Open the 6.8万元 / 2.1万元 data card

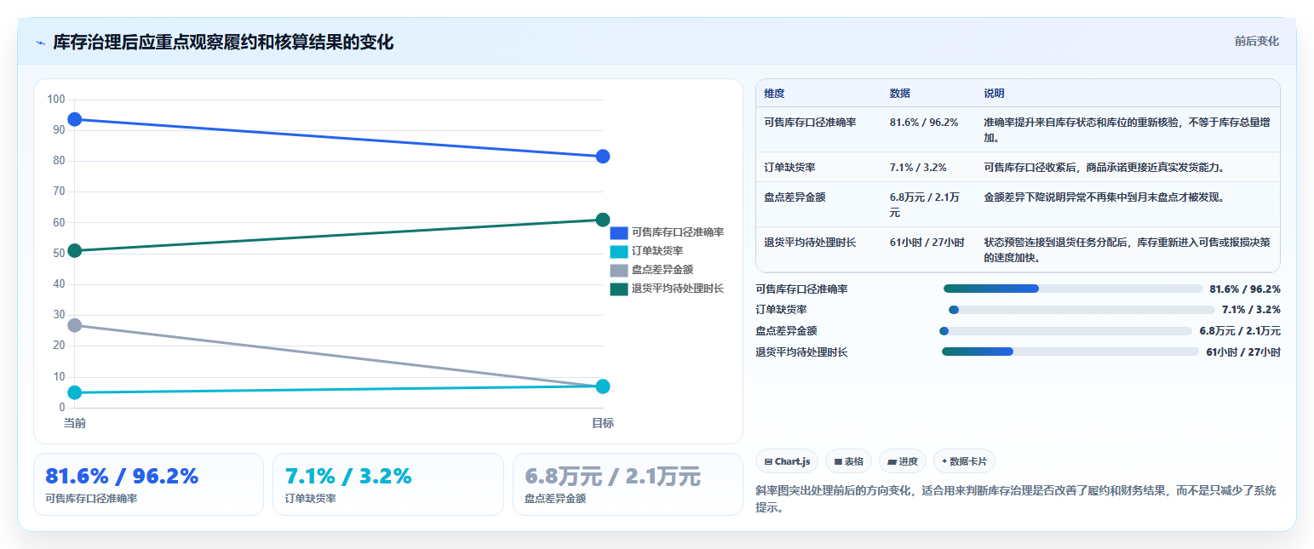tap(628, 484)
